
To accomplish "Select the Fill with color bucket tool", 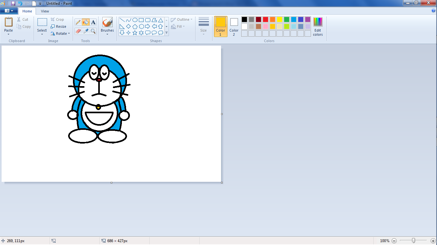I will coord(85,22).
